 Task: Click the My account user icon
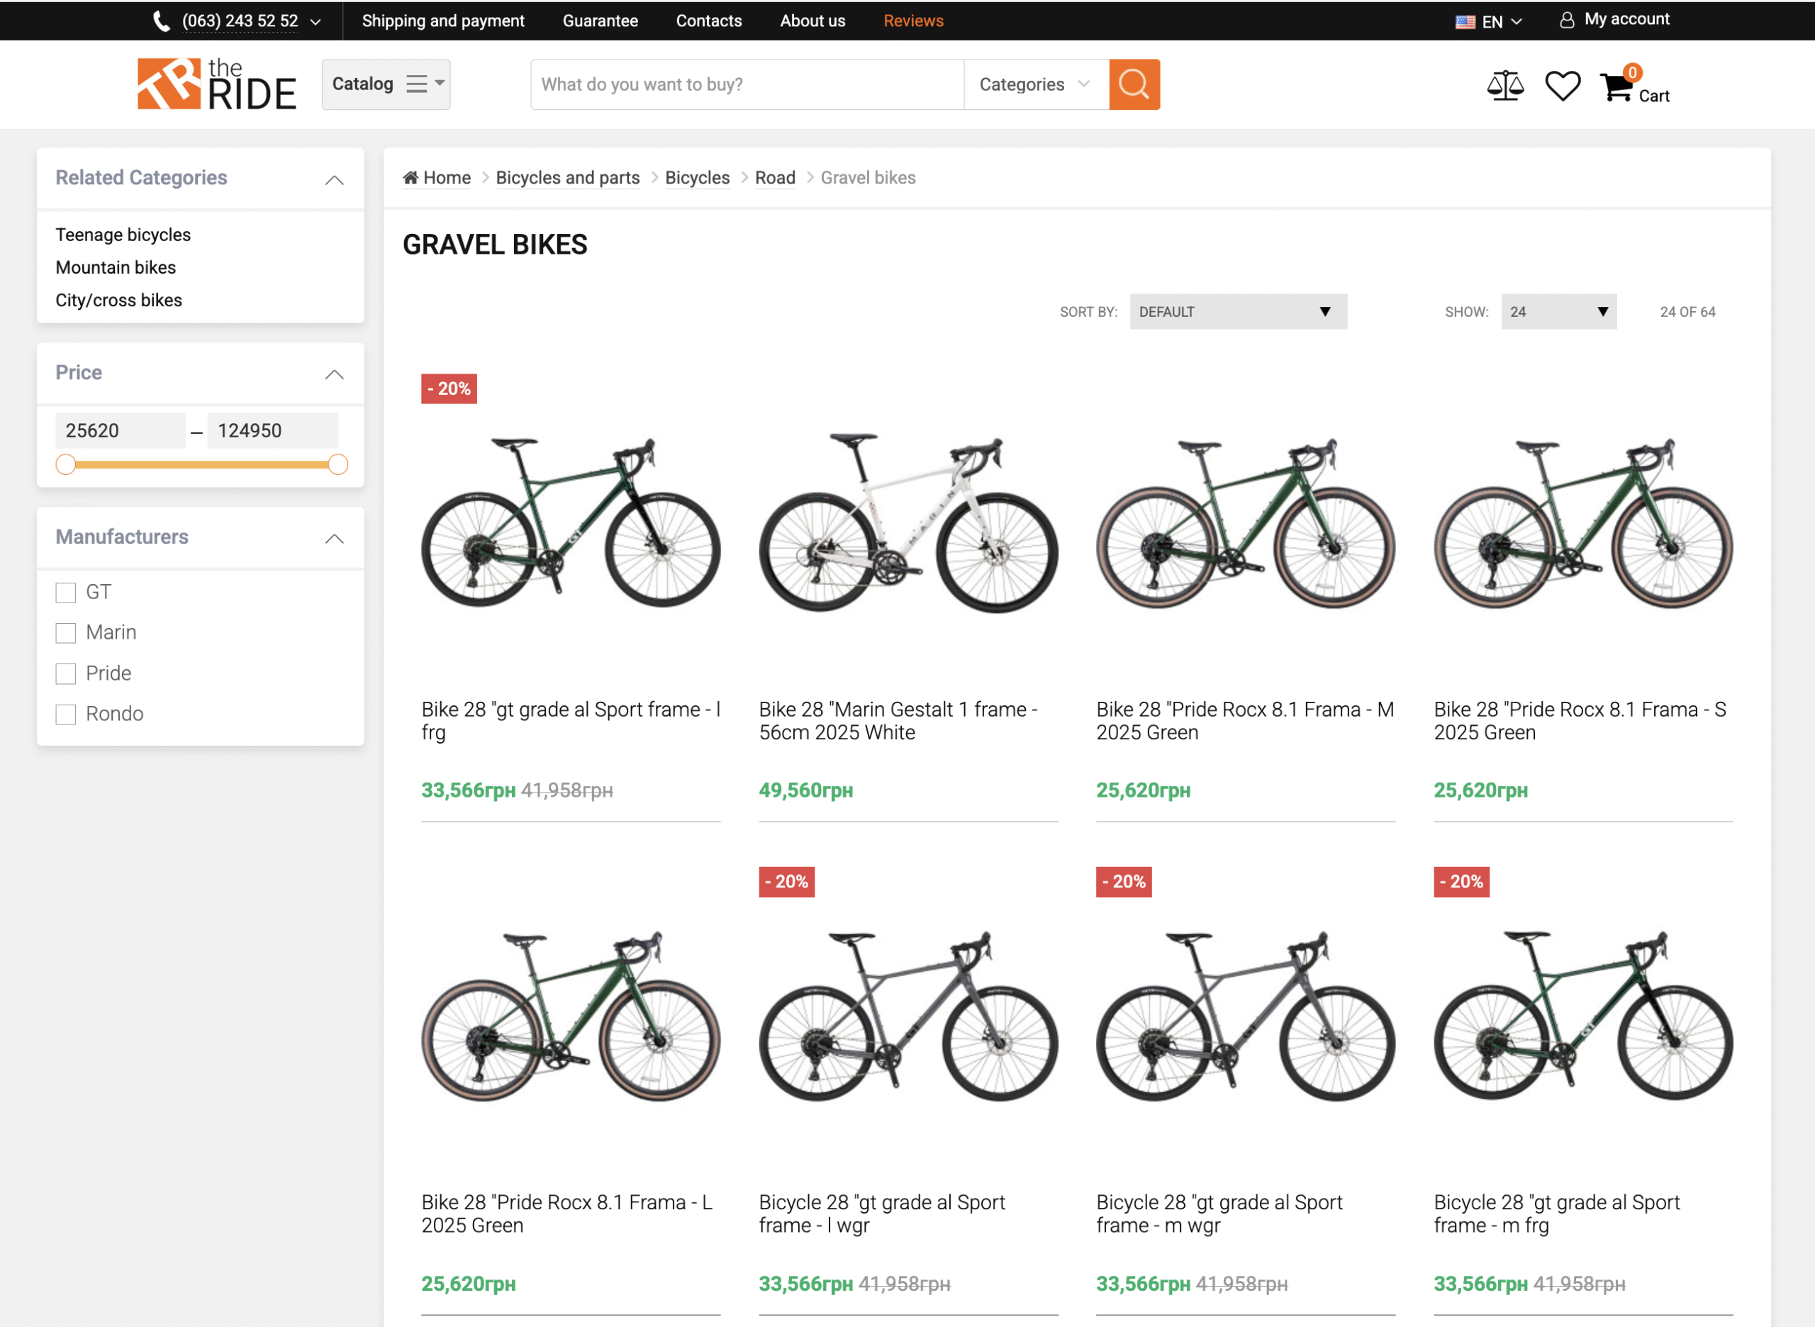tap(1566, 20)
